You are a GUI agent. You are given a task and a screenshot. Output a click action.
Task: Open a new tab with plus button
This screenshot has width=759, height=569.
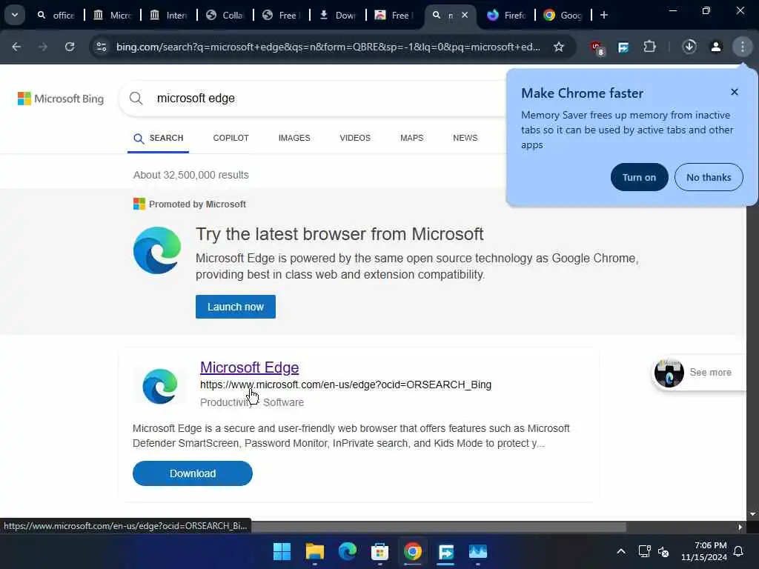[603, 15]
